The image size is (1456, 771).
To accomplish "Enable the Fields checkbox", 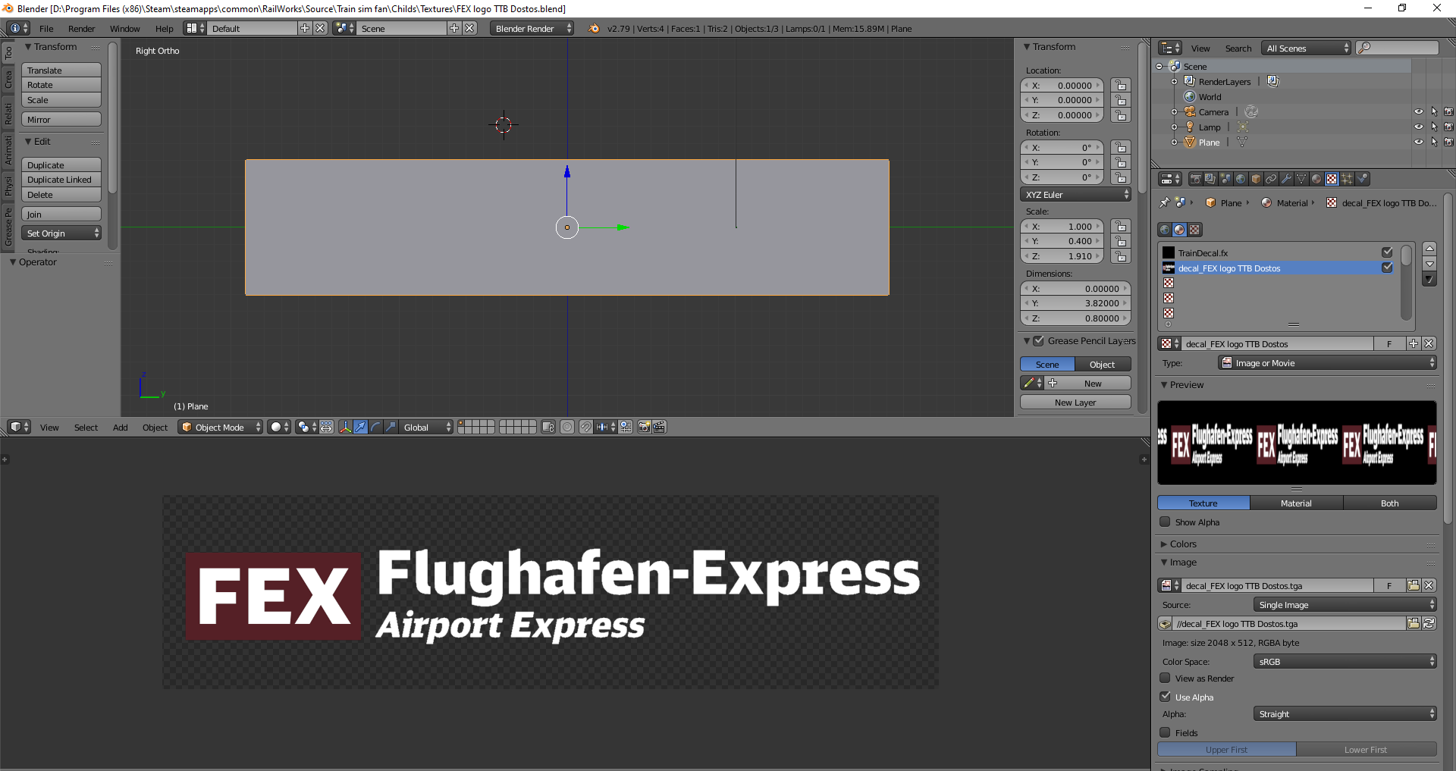I will (x=1166, y=732).
